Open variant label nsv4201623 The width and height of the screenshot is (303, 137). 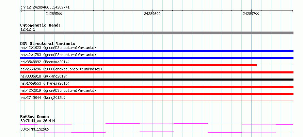[x=58, y=48]
